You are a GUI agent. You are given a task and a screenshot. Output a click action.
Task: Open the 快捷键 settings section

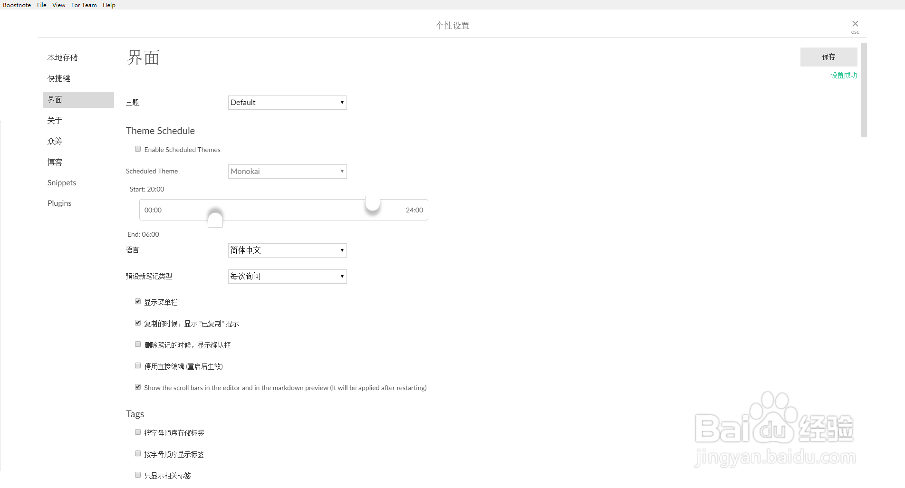58,78
